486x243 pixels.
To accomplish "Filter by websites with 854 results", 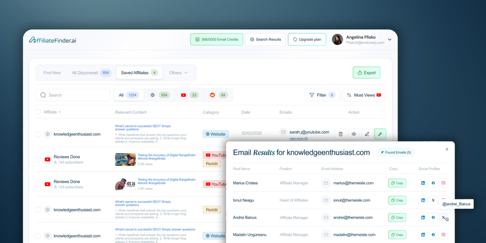I will (x=159, y=95).
